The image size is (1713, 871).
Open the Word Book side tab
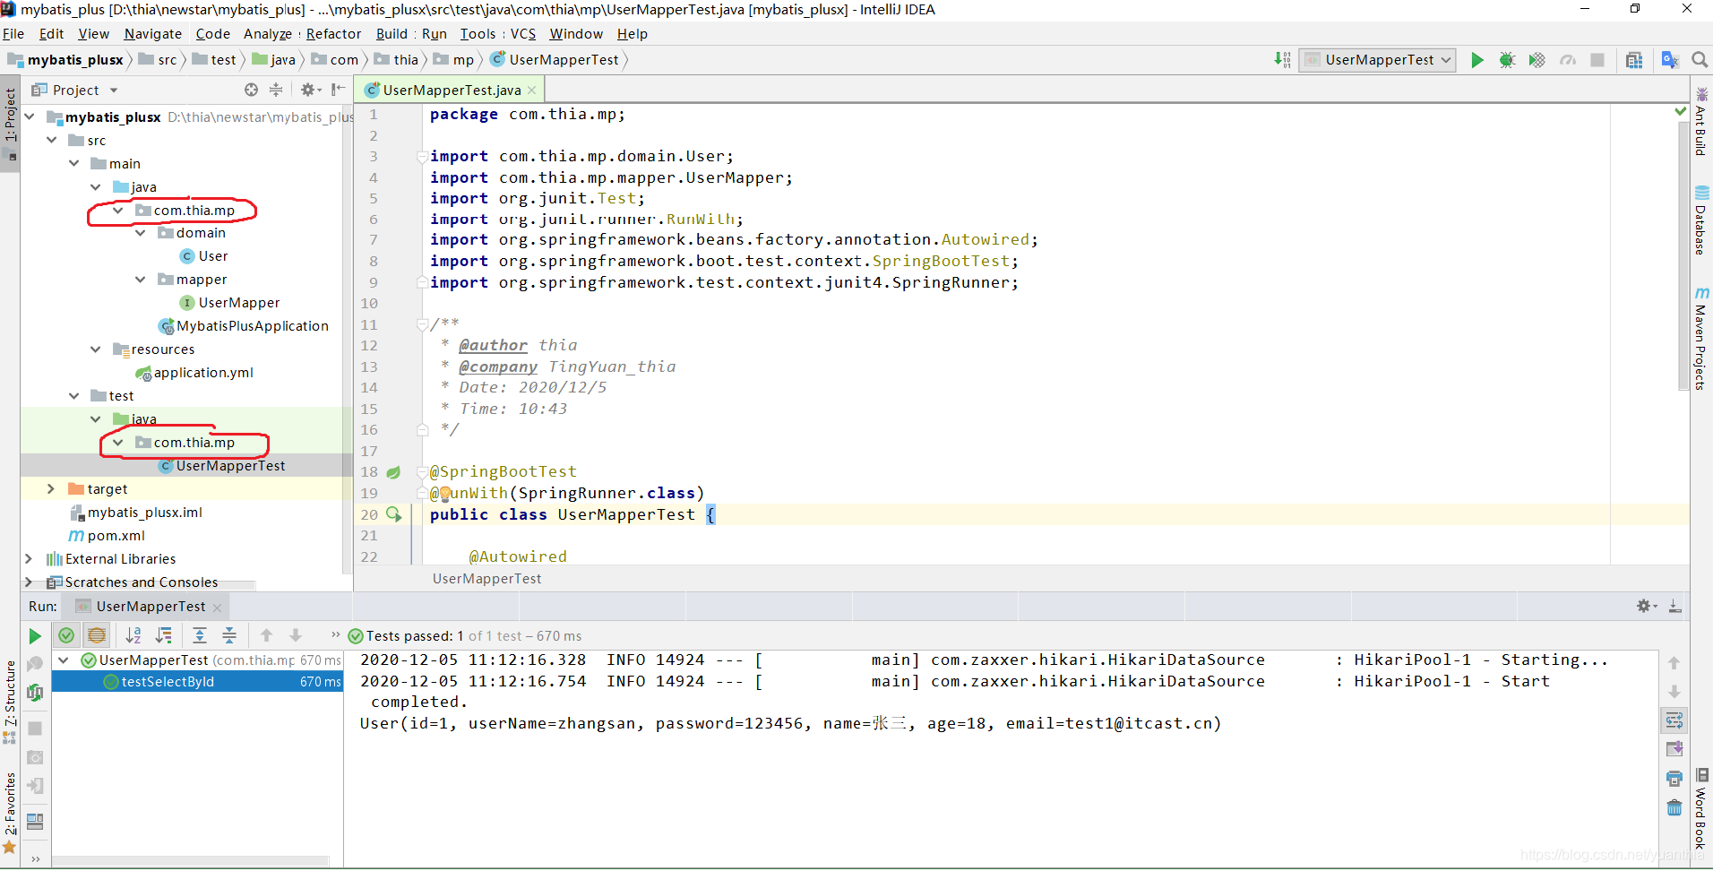click(1700, 809)
